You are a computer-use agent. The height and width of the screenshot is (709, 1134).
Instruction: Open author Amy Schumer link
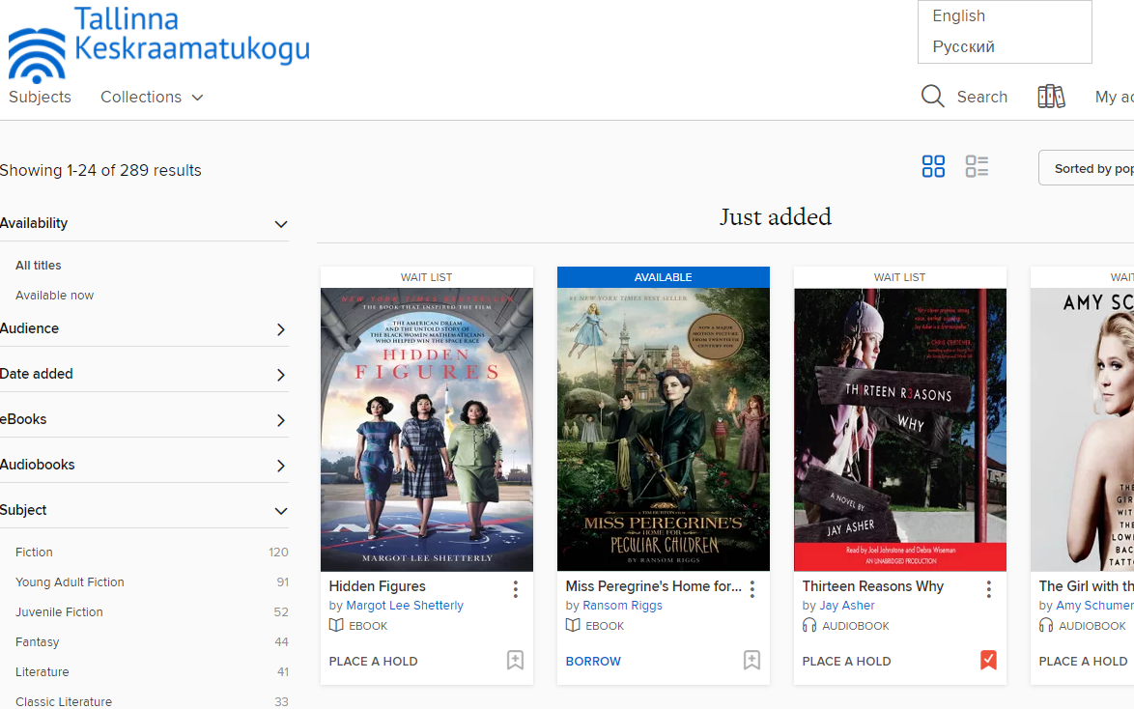point(1094,606)
